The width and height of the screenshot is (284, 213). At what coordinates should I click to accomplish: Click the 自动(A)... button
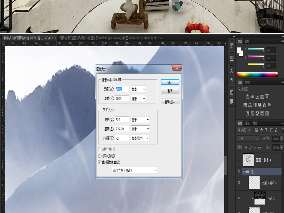pyautogui.click(x=170, y=102)
